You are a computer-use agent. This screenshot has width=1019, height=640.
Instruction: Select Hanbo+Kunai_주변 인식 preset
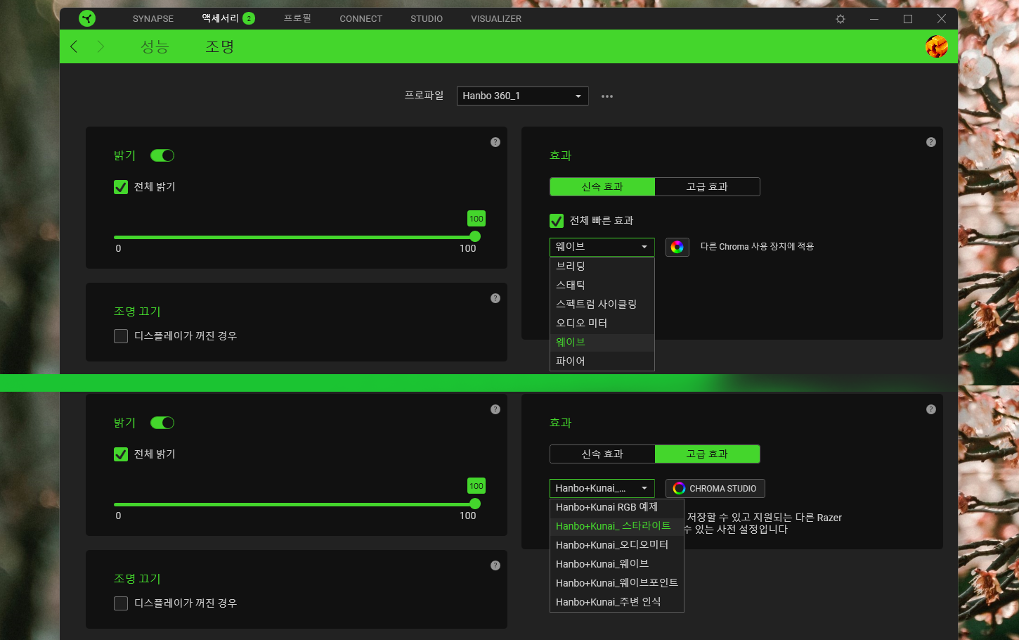click(617, 602)
